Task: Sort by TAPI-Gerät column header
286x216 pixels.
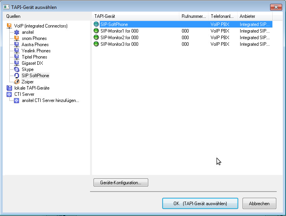Action: 135,16
